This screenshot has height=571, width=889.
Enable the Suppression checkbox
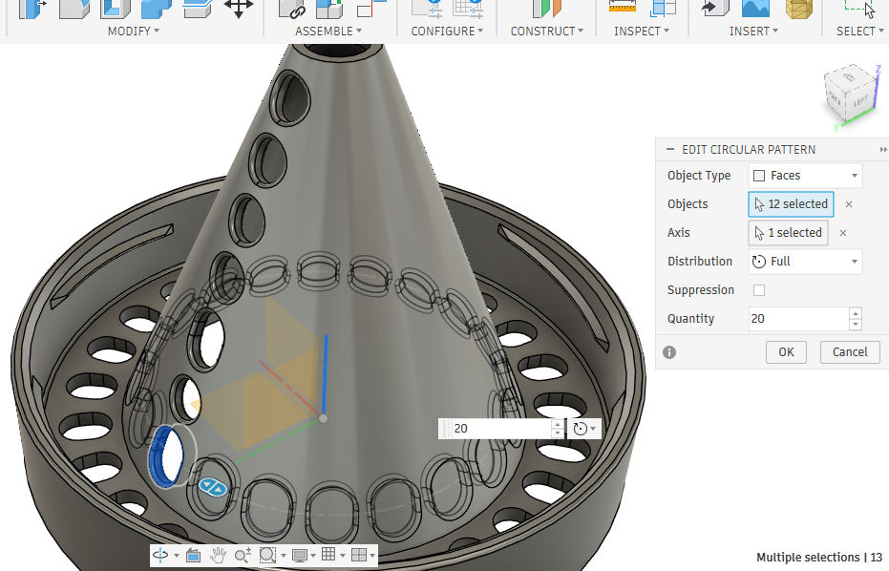759,290
